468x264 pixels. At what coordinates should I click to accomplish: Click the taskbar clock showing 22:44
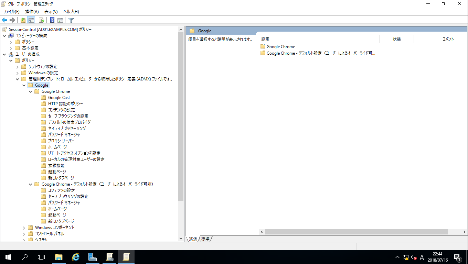437,257
